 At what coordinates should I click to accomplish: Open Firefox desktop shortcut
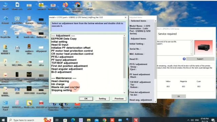65,6
